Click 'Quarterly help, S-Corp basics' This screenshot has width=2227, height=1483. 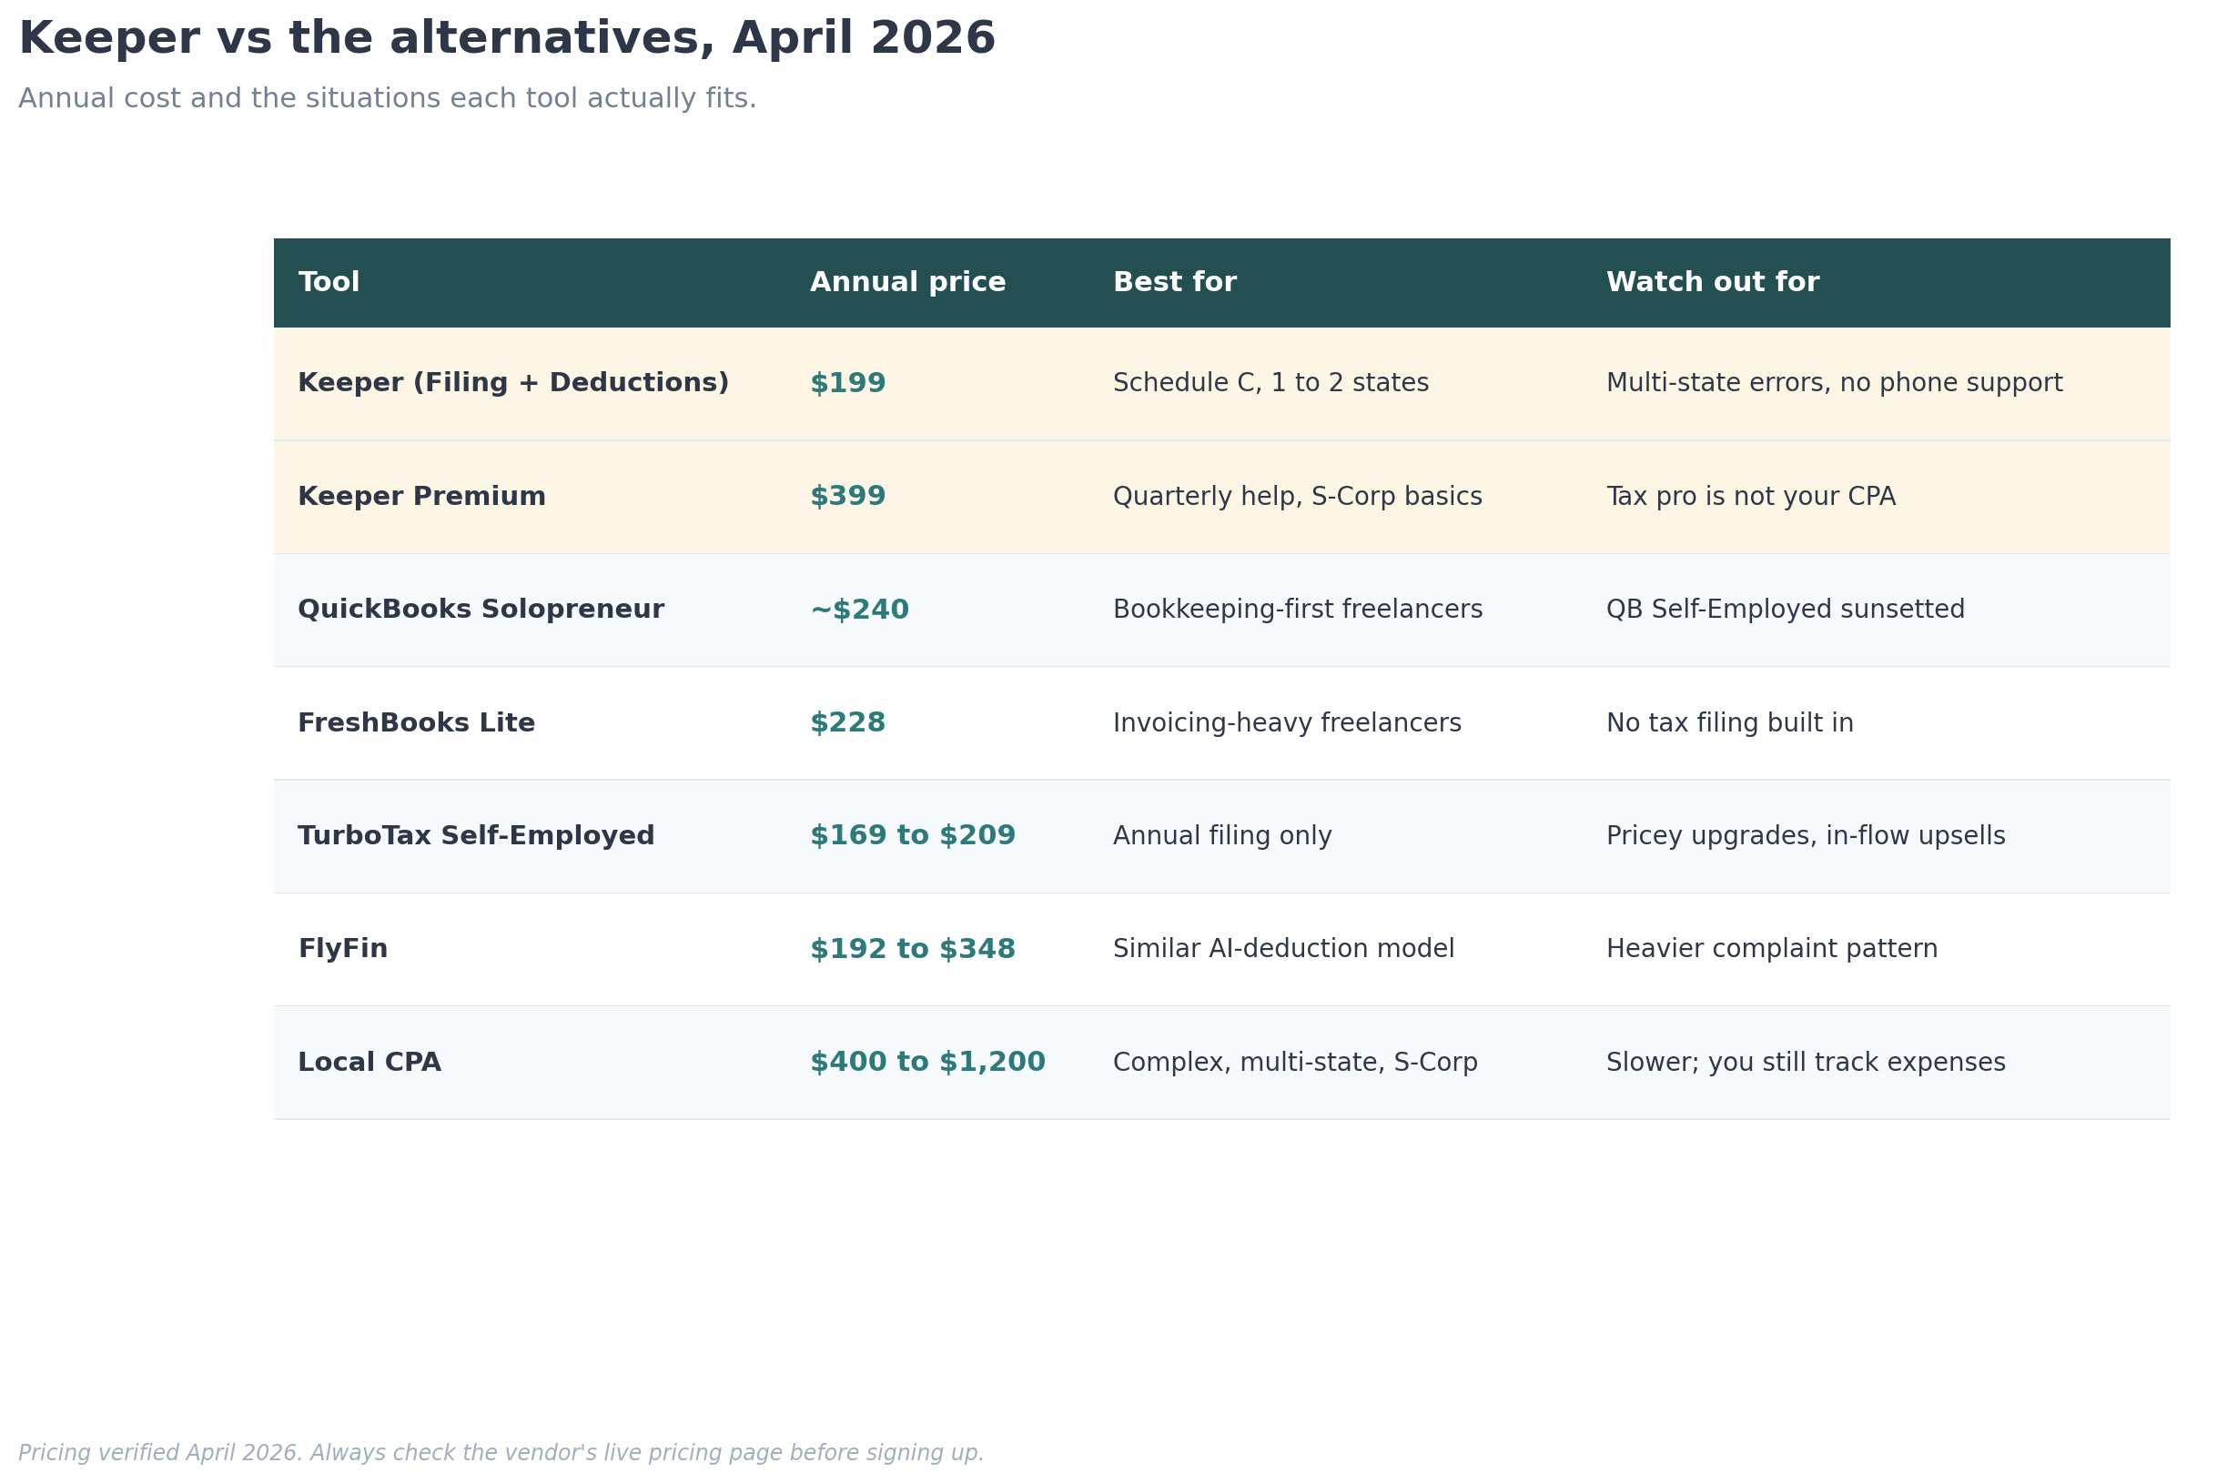pyautogui.click(x=1297, y=497)
